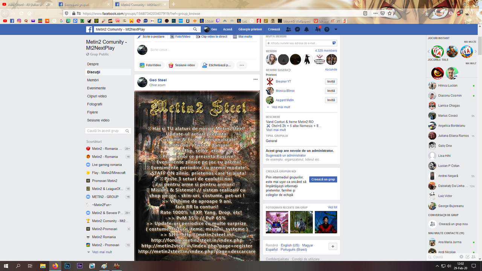Click Vezi tot for recent group photos
This screenshot has height=271, width=482.
333,207
